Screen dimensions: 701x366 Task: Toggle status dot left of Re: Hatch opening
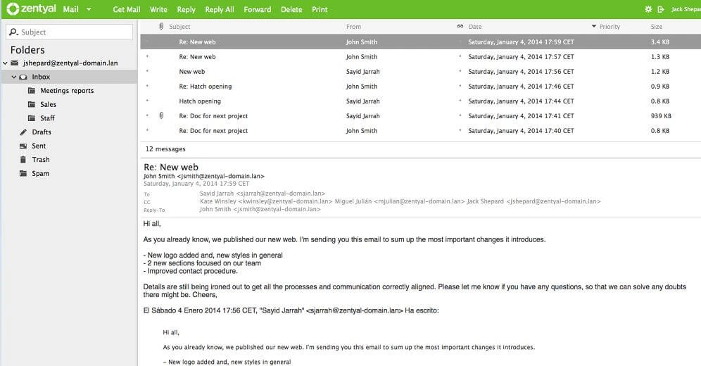coord(147,87)
